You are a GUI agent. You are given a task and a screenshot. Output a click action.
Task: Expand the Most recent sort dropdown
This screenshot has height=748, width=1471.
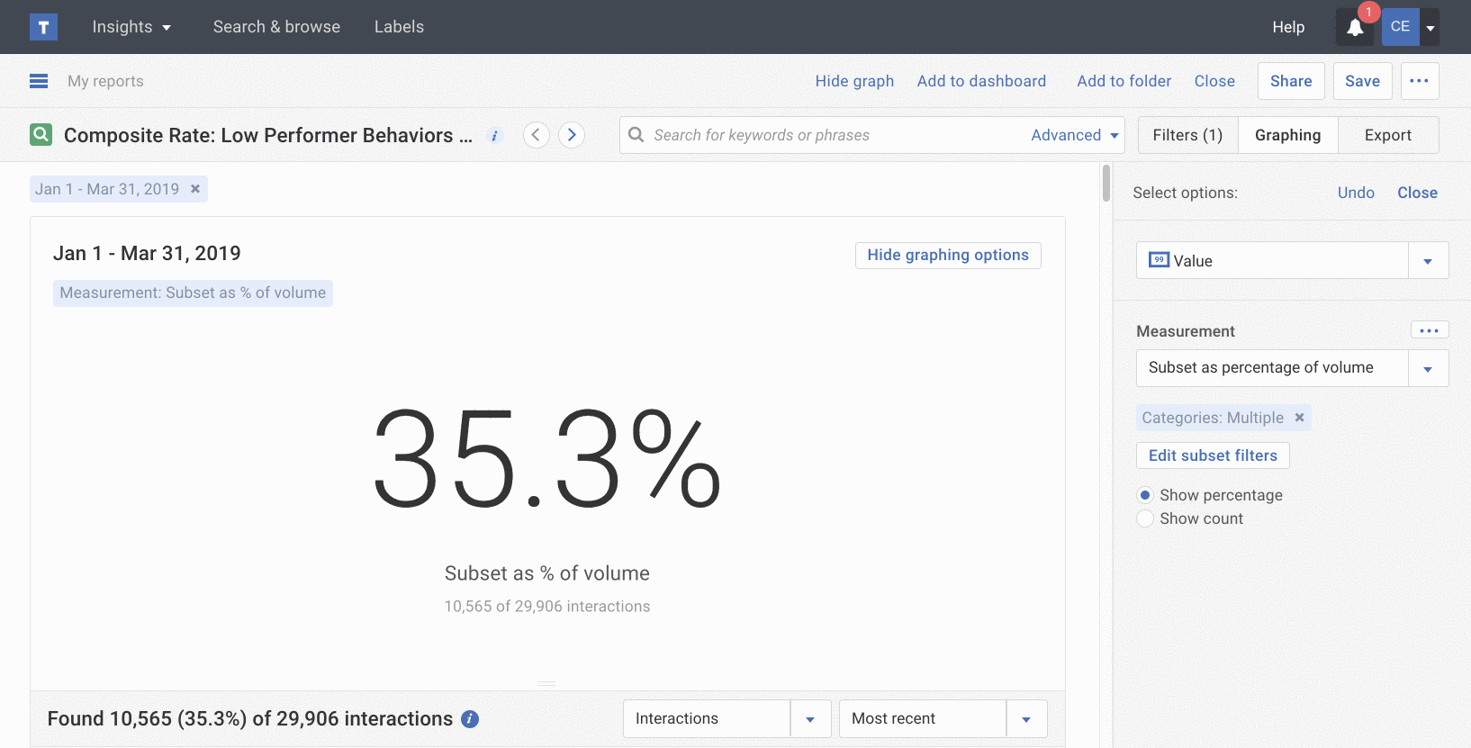[x=1026, y=719]
